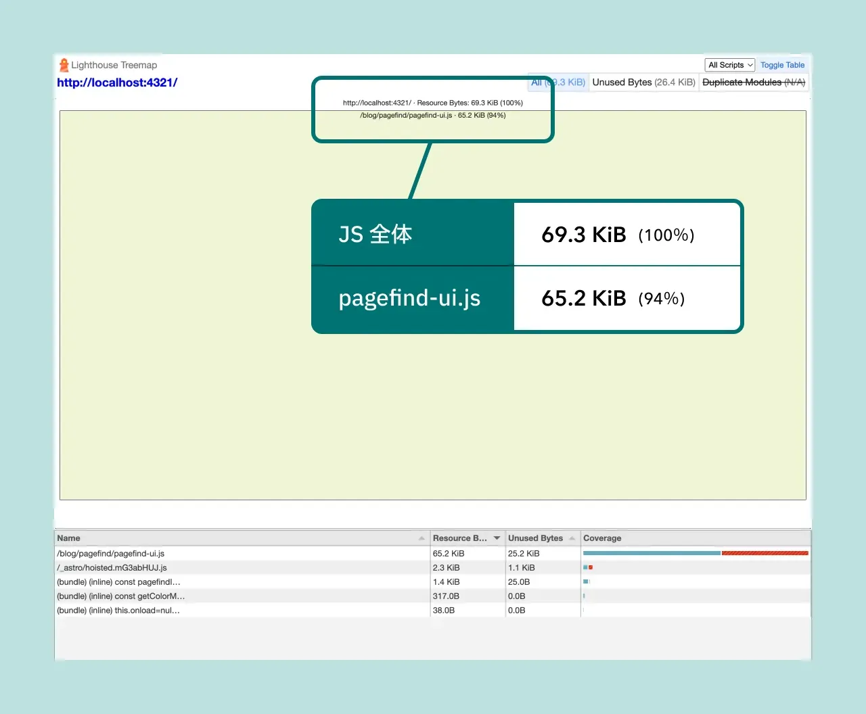Open the http://localhost:4321/ link
The width and height of the screenshot is (866, 714).
click(x=117, y=82)
